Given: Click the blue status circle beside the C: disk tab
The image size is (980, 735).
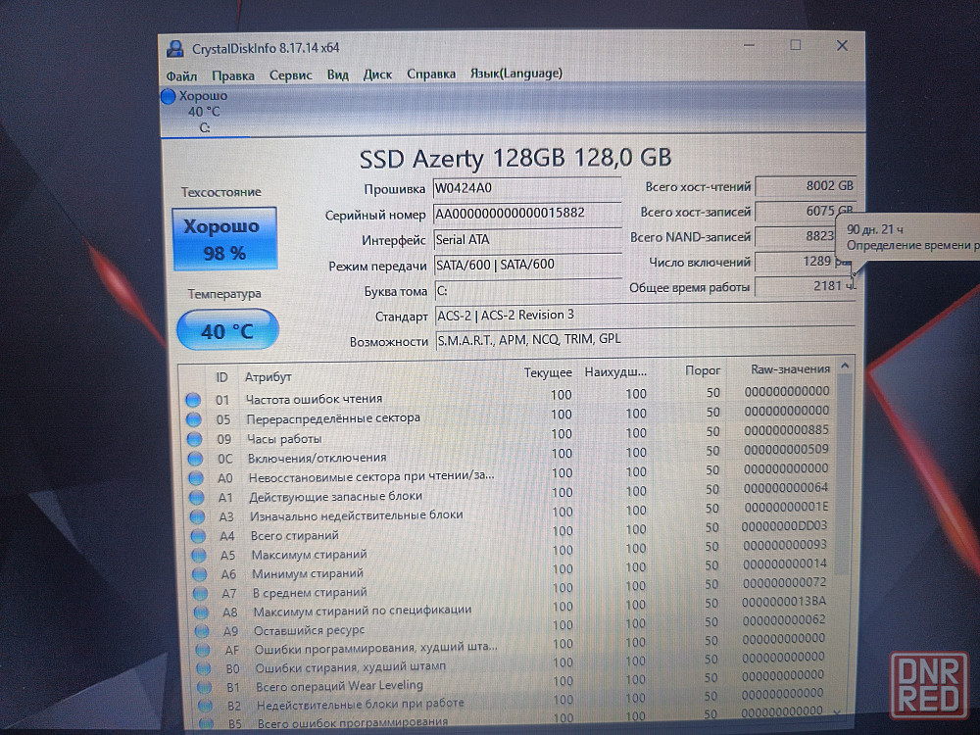Looking at the screenshot, I should tap(168, 97).
